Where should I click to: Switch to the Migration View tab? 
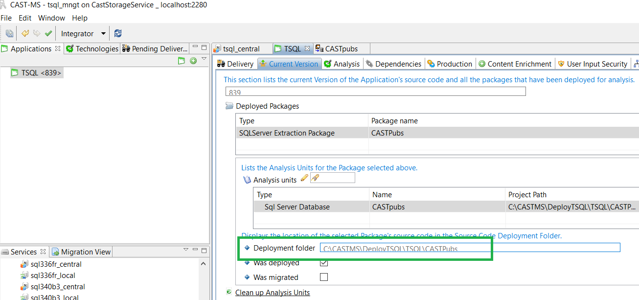pos(81,252)
